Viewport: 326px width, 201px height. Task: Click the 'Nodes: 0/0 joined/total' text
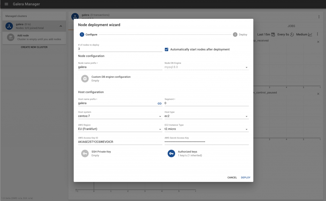(30, 28)
